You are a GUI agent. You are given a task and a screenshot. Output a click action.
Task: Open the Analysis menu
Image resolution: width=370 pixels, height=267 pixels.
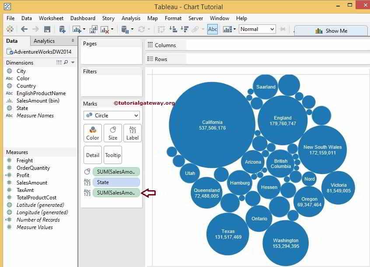click(131, 18)
